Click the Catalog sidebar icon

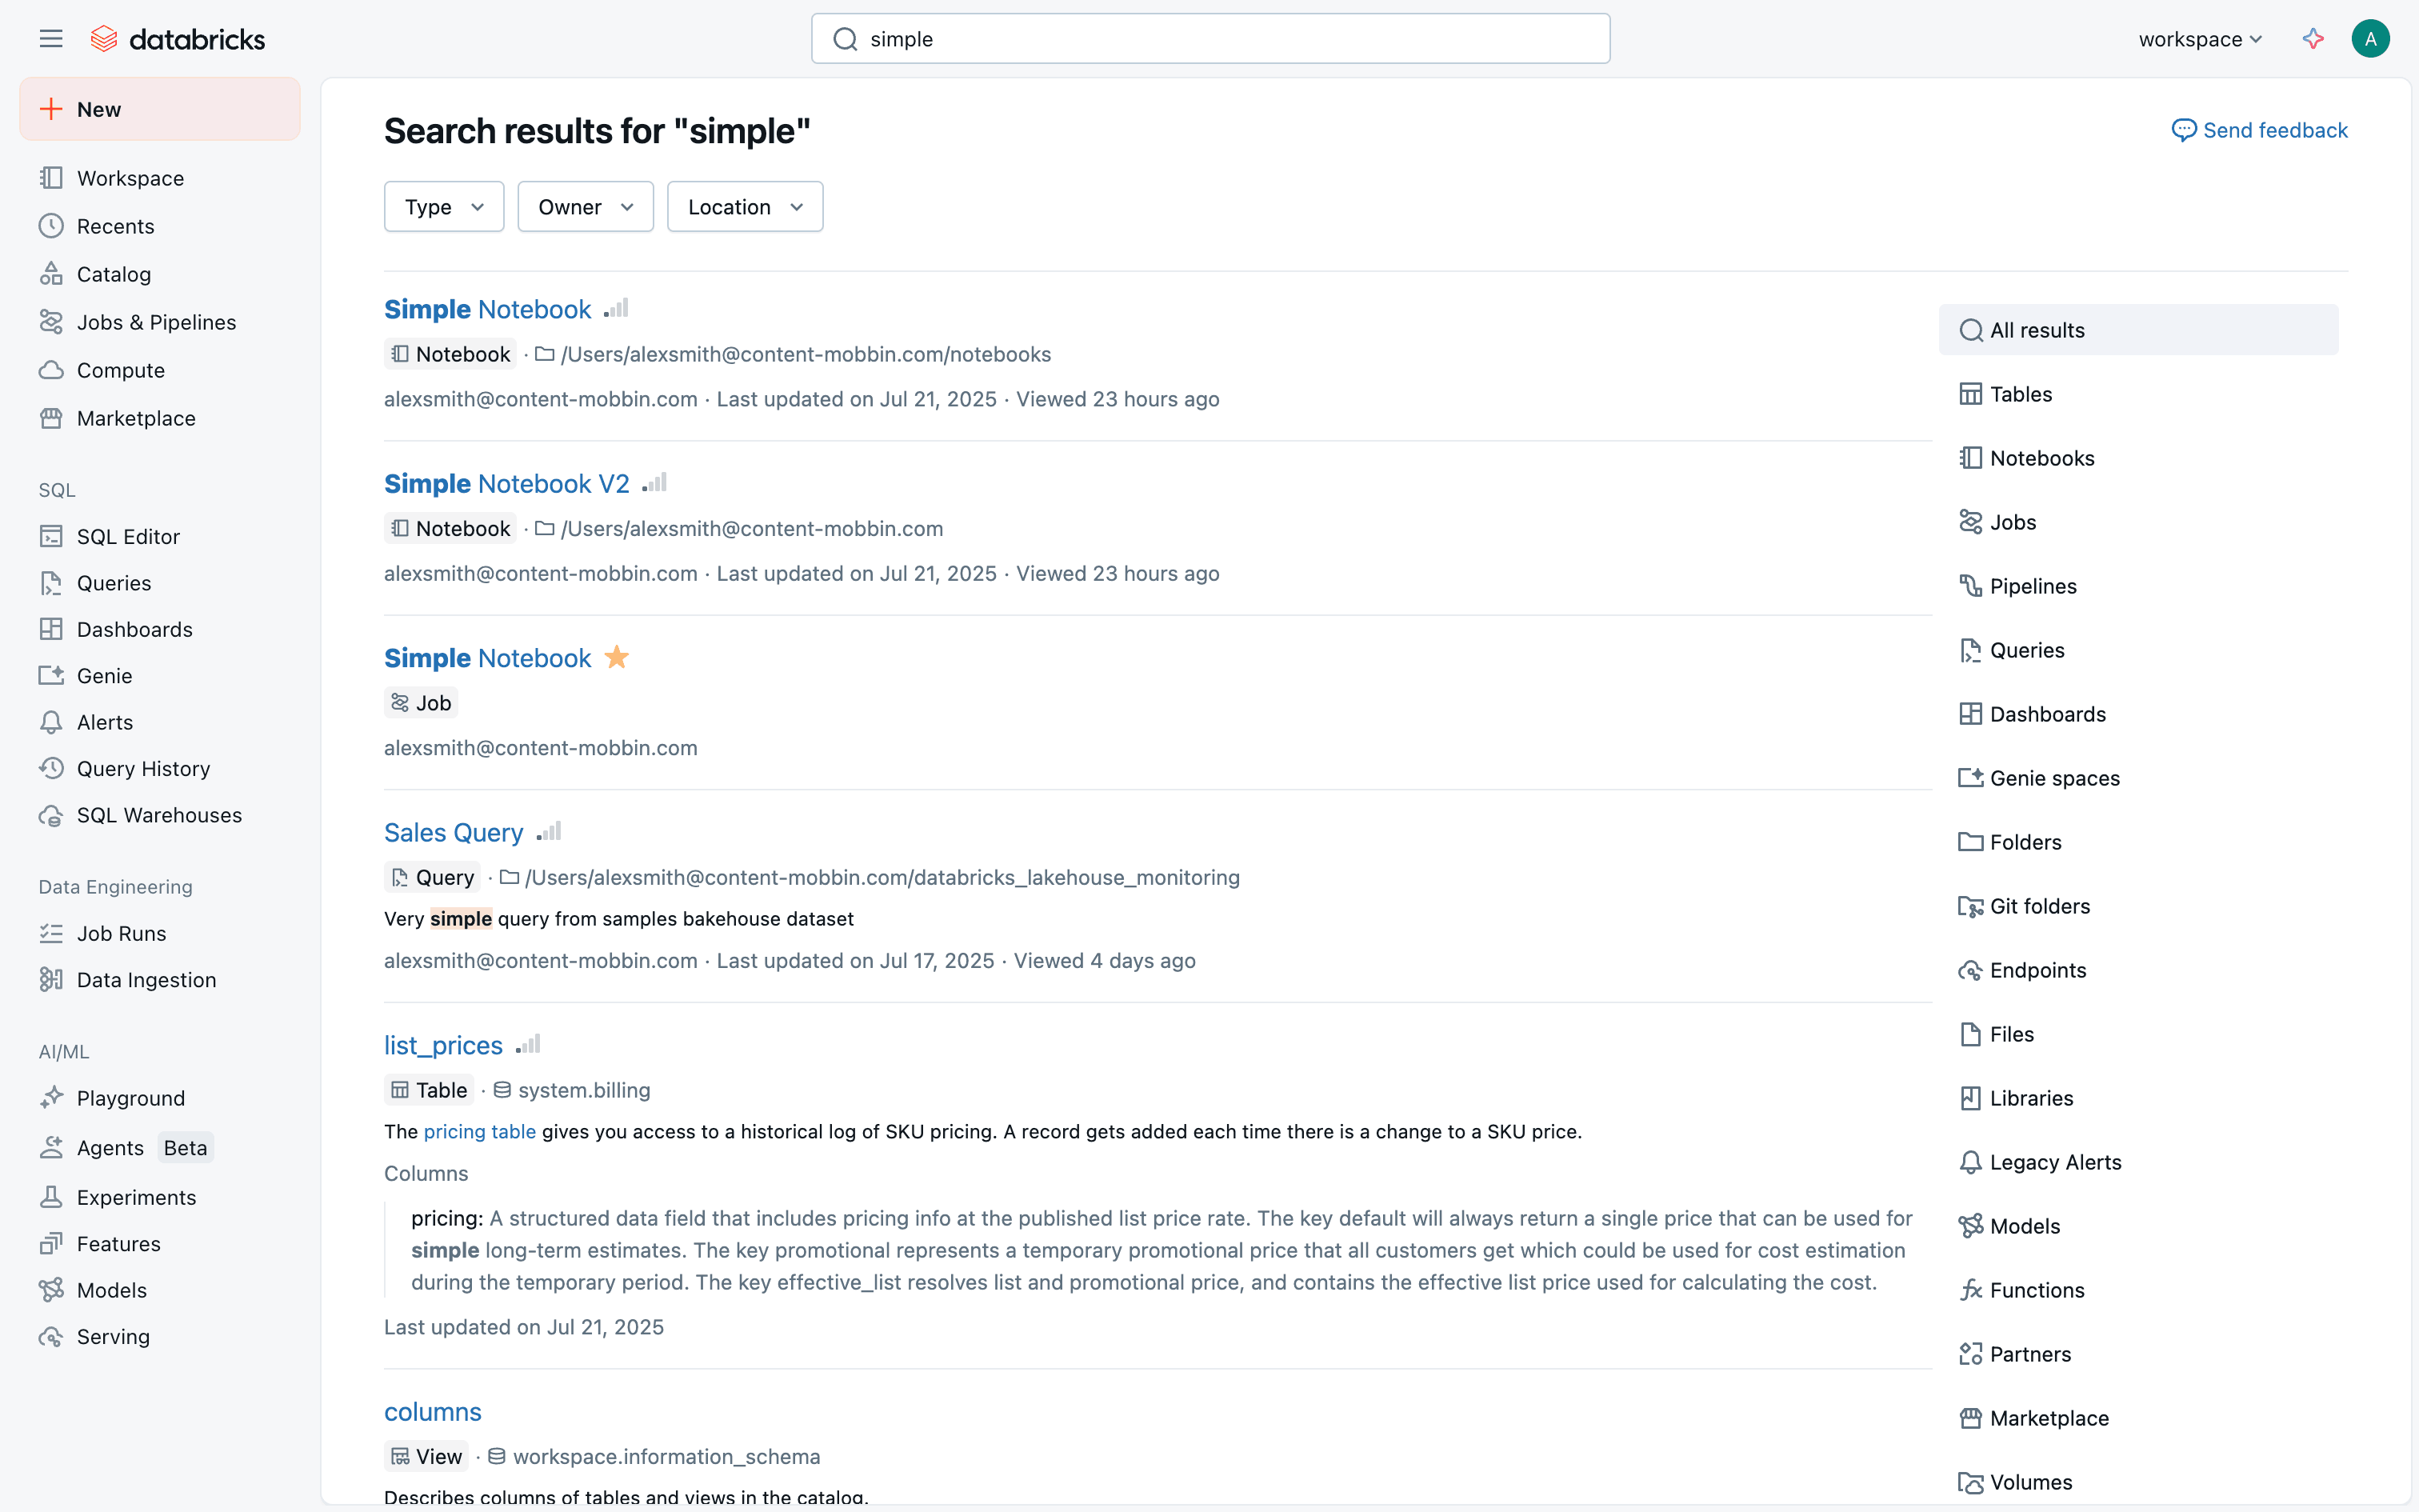(x=51, y=274)
